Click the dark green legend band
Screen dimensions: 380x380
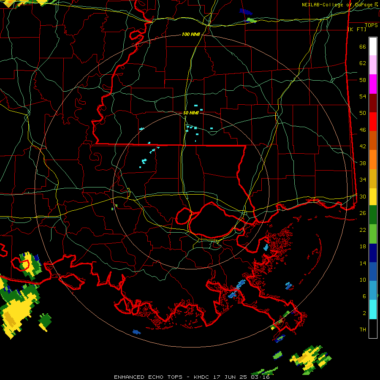coord(373,215)
